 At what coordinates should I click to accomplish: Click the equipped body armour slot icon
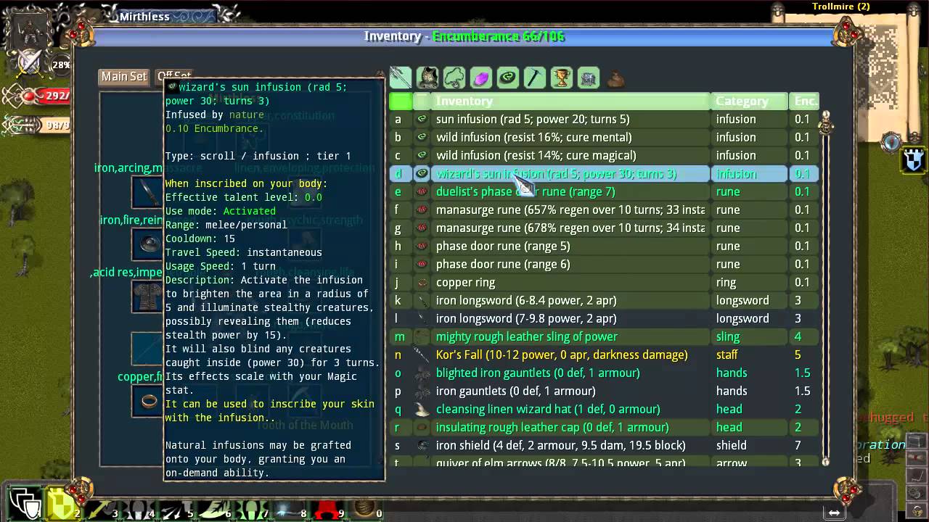coord(149,297)
